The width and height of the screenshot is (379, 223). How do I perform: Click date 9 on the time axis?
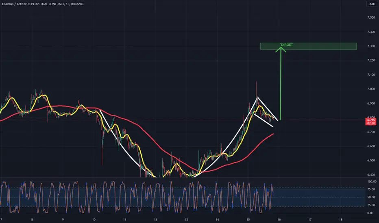[63, 220]
